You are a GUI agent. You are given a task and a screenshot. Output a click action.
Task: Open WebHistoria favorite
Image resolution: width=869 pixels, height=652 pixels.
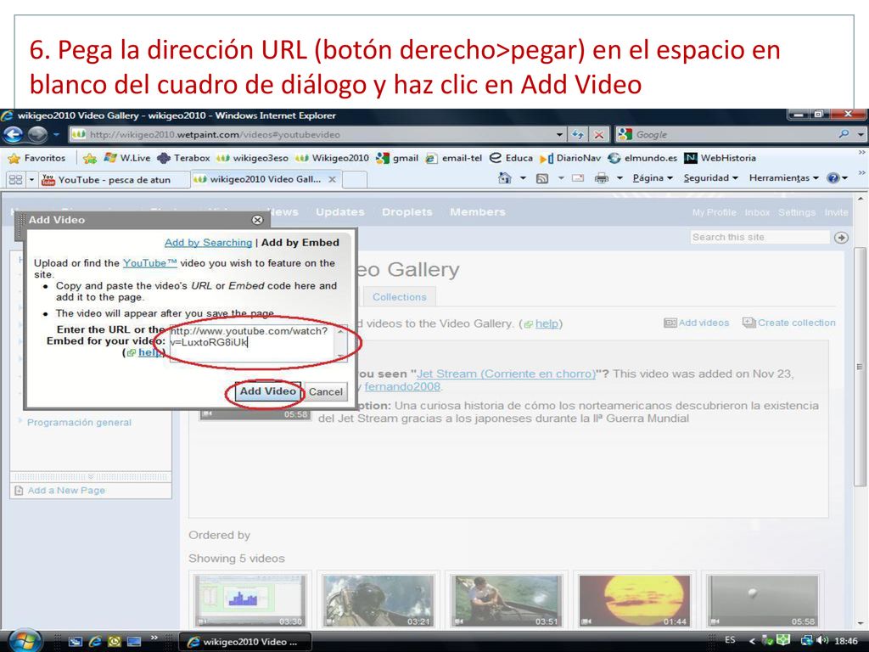click(x=720, y=158)
